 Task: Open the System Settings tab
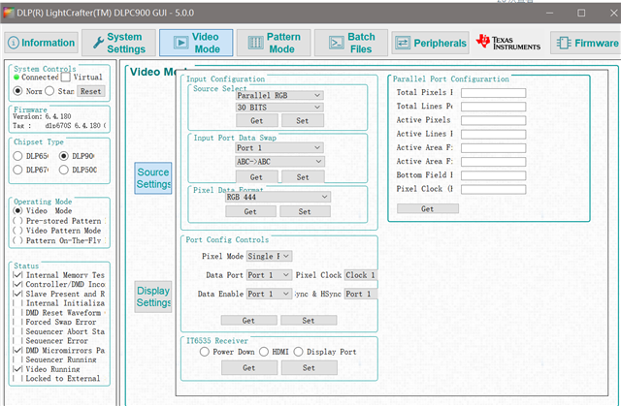(118, 43)
